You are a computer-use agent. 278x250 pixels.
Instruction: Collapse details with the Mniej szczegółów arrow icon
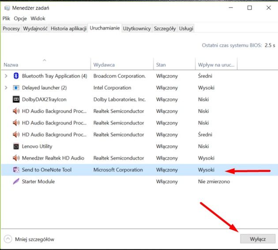pyautogui.click(x=8, y=239)
